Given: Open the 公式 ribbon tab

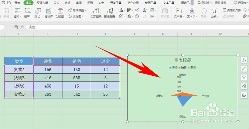Looking at the screenshot, I should point(56,3).
